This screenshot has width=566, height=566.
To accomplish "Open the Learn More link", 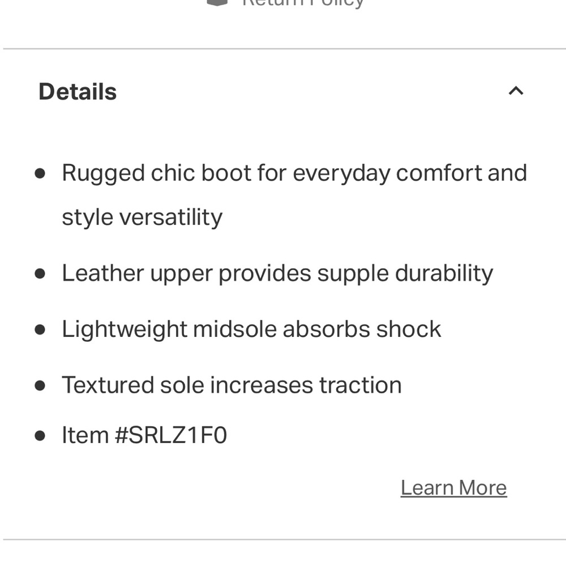I will coord(453,487).
